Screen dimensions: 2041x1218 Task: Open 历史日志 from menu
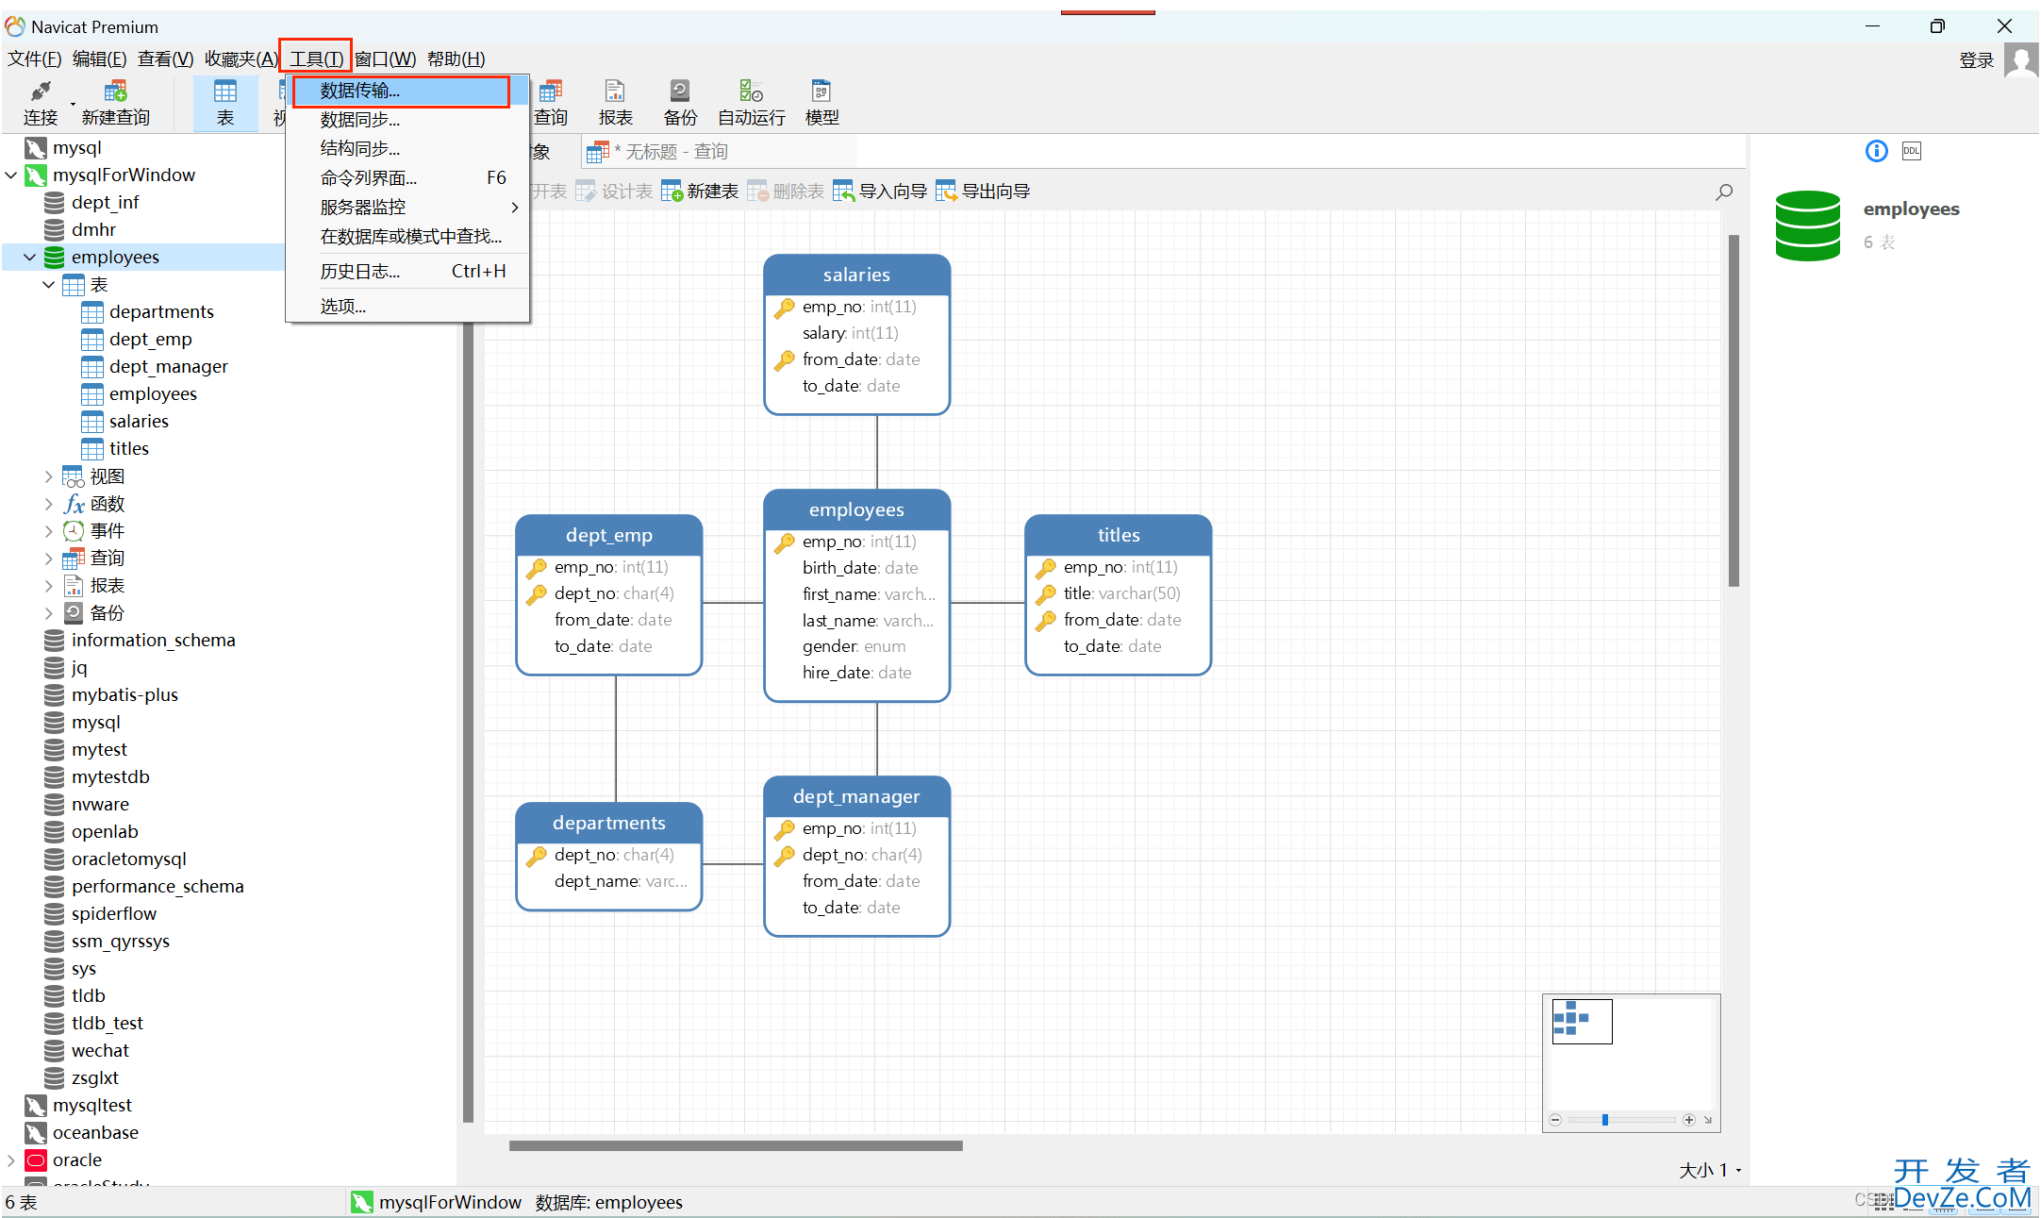click(x=407, y=271)
